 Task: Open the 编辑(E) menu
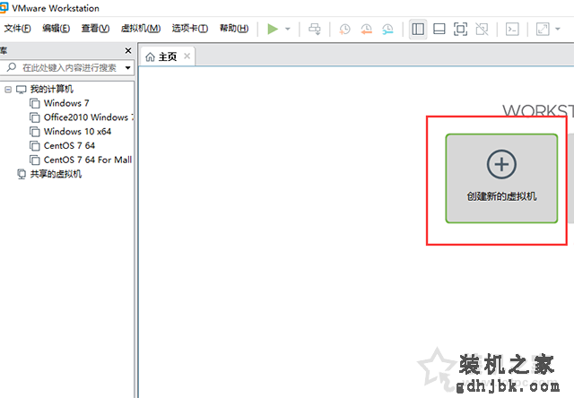point(56,28)
